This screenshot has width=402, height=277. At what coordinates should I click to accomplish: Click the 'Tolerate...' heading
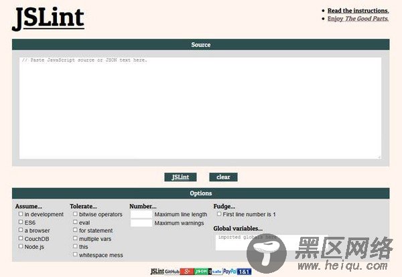(83, 206)
